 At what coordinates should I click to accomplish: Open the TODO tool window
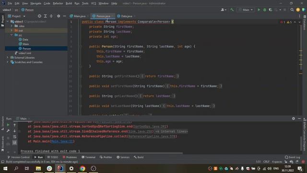pyautogui.click(x=53, y=157)
